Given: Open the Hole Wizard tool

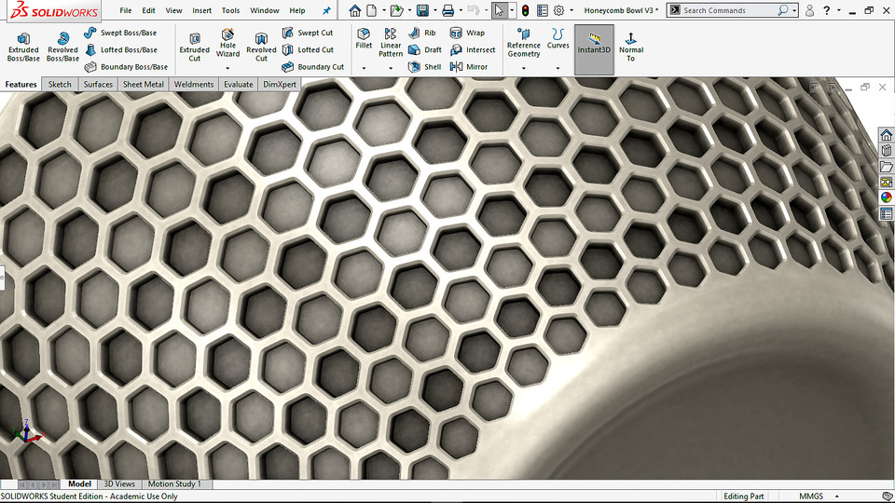Looking at the screenshot, I should (x=227, y=47).
